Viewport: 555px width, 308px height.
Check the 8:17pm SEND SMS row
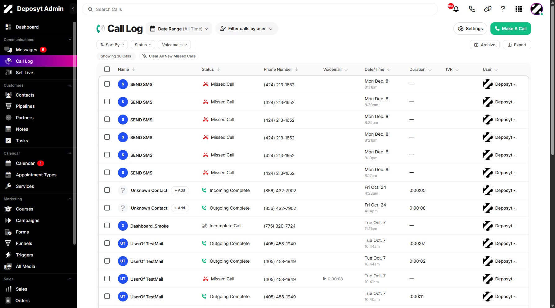click(107, 172)
